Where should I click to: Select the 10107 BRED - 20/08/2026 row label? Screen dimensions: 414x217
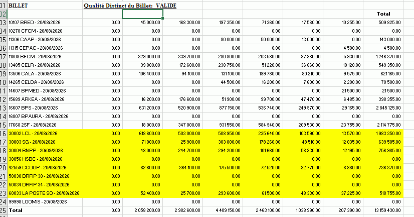tap(34, 23)
